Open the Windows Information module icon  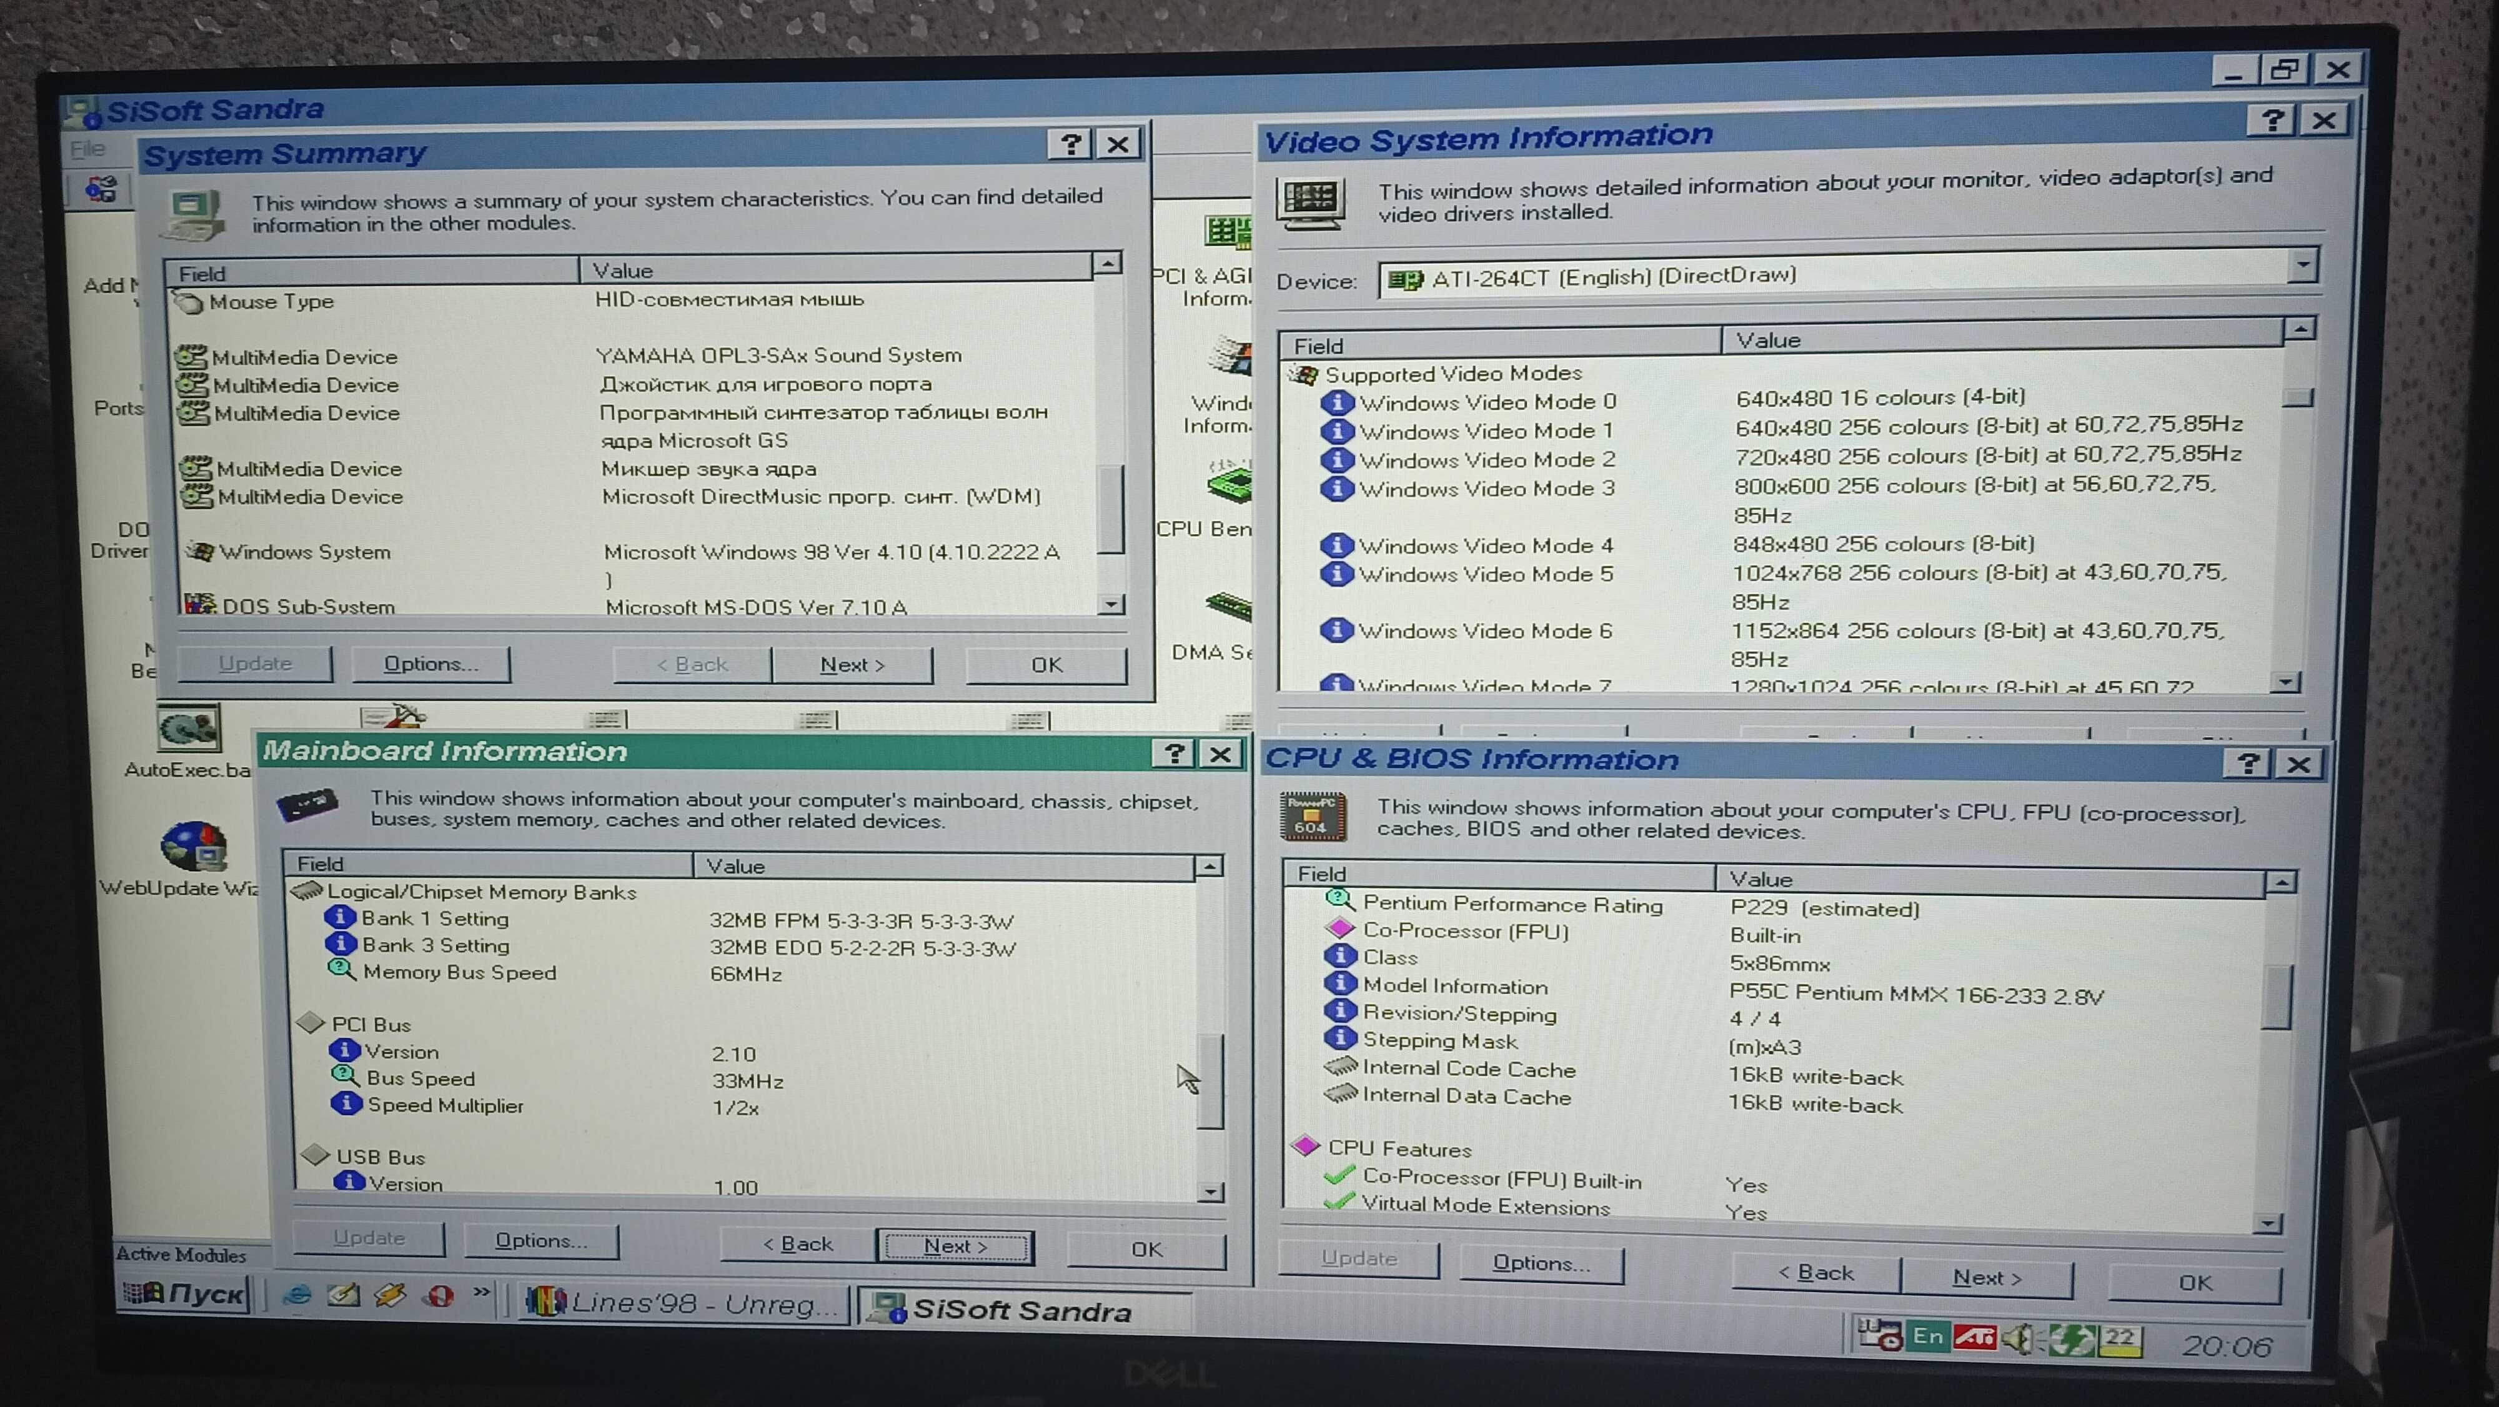coord(1230,356)
